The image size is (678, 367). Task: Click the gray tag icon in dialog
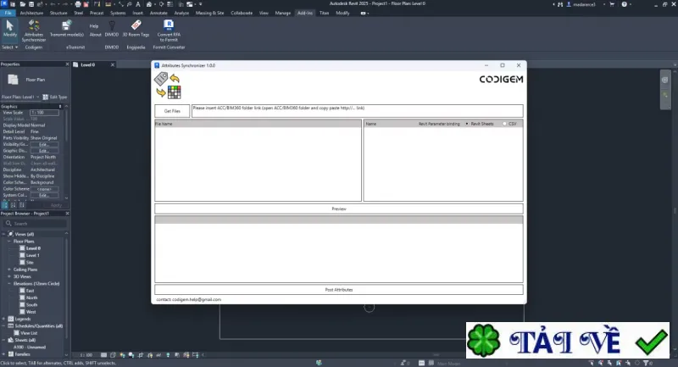tap(161, 79)
